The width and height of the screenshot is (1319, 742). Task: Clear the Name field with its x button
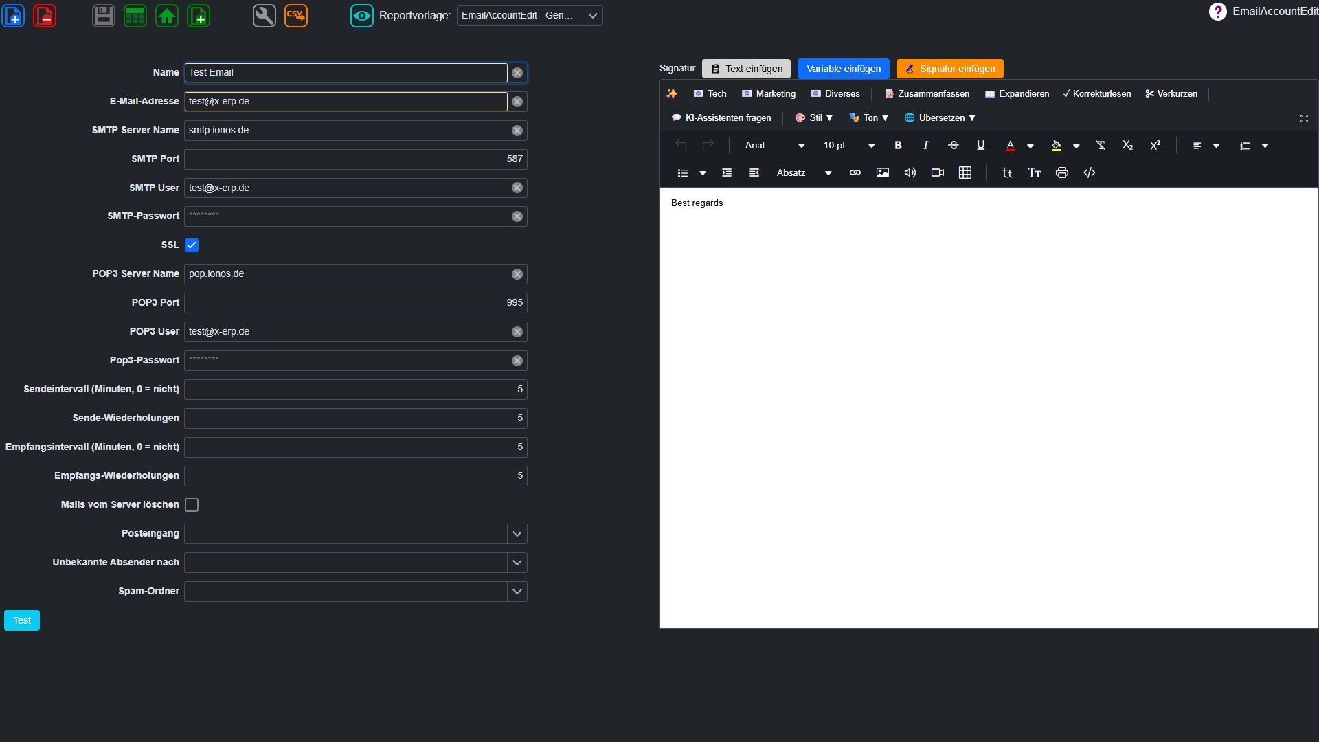517,73
